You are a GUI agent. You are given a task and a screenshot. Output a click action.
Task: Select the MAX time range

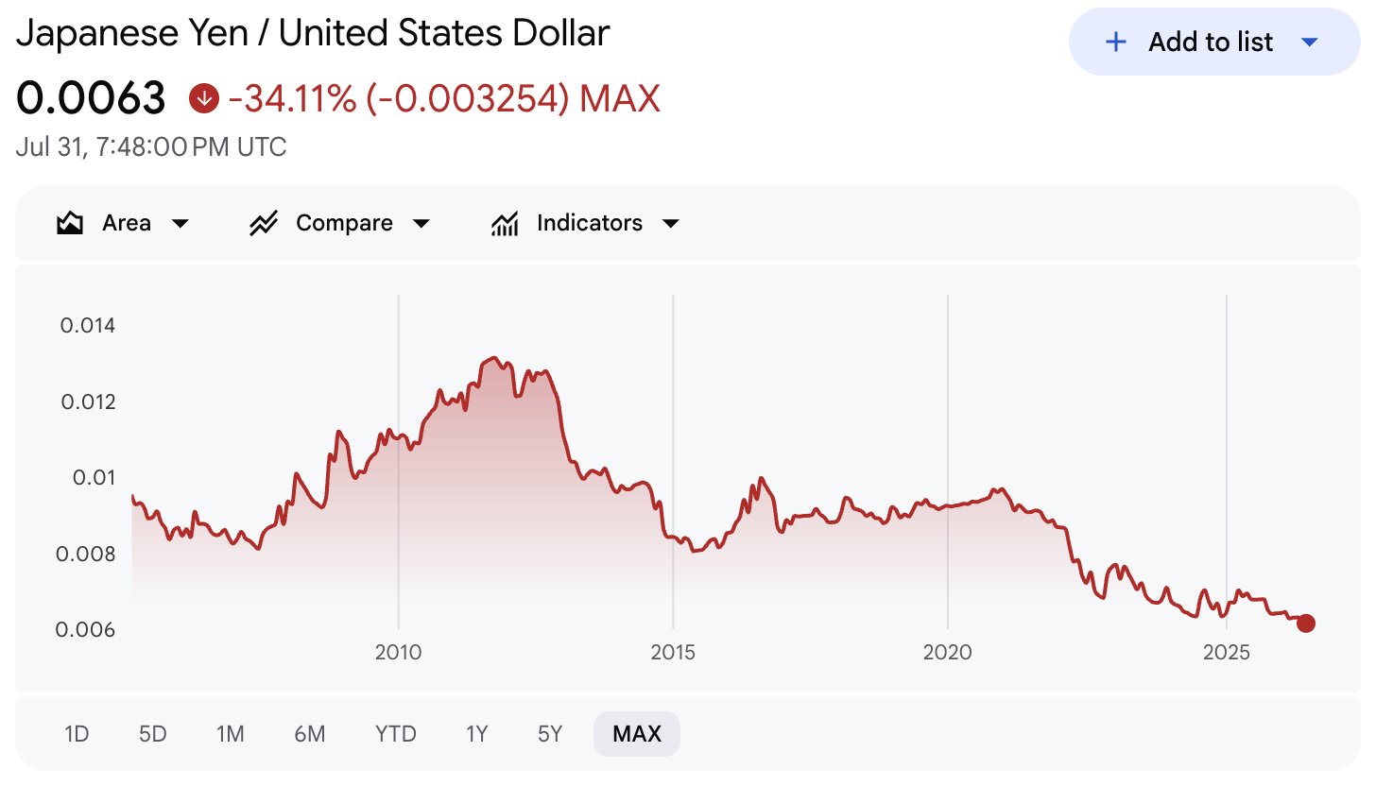click(x=637, y=734)
